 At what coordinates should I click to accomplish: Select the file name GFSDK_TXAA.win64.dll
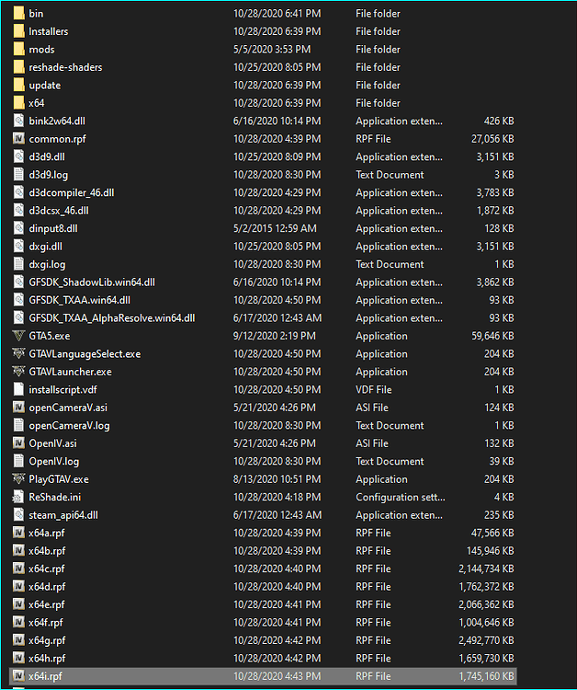80,300
